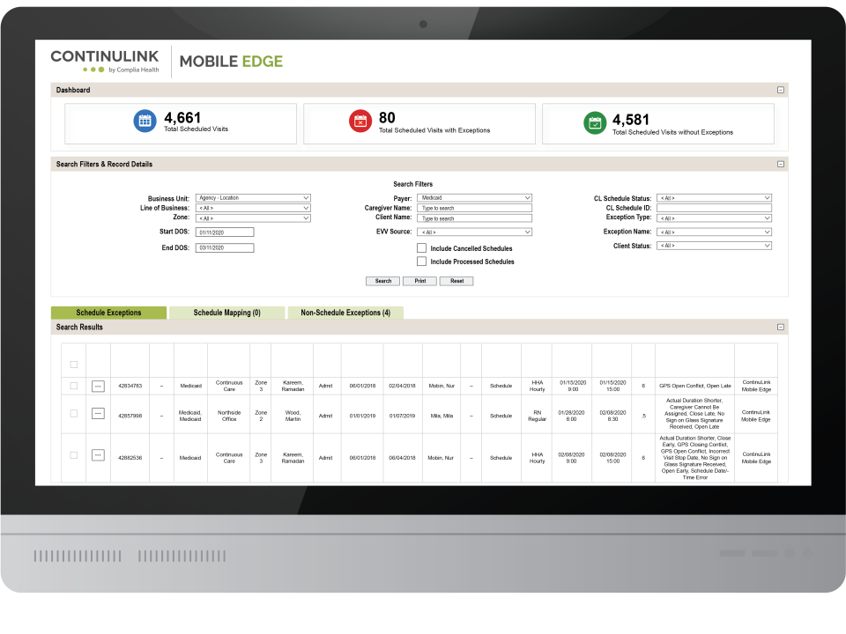This screenshot has width=846, height=634.
Task: Click the Search button
Action: tap(382, 281)
